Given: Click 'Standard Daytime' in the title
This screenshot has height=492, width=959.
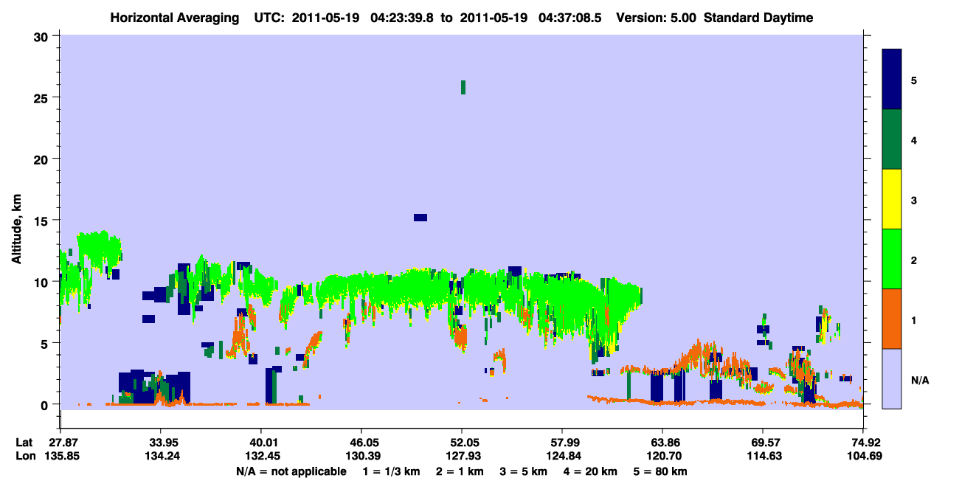Looking at the screenshot, I should 758,18.
